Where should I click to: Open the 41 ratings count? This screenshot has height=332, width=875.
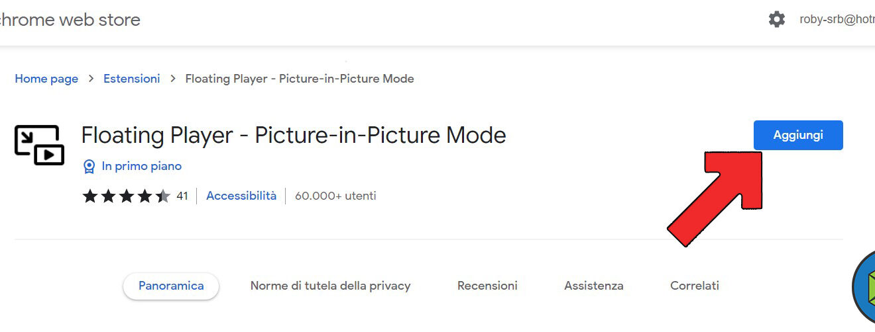[182, 196]
